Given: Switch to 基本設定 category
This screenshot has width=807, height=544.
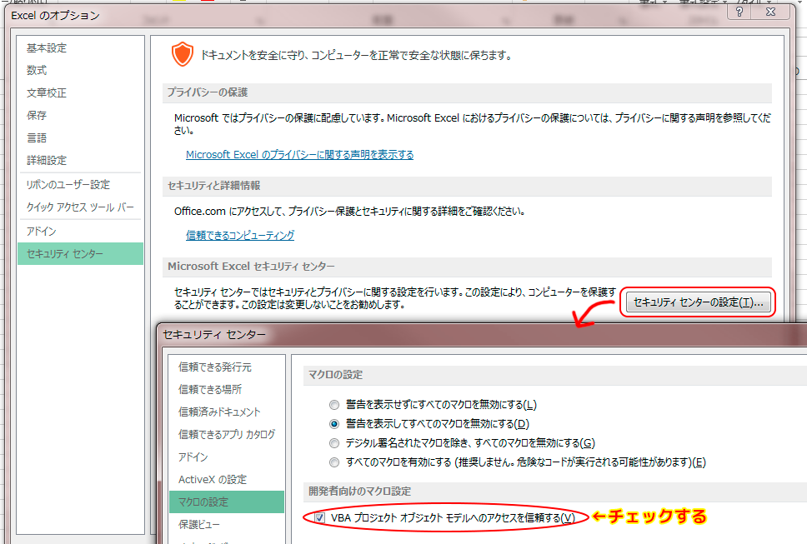Looking at the screenshot, I should coord(47,48).
